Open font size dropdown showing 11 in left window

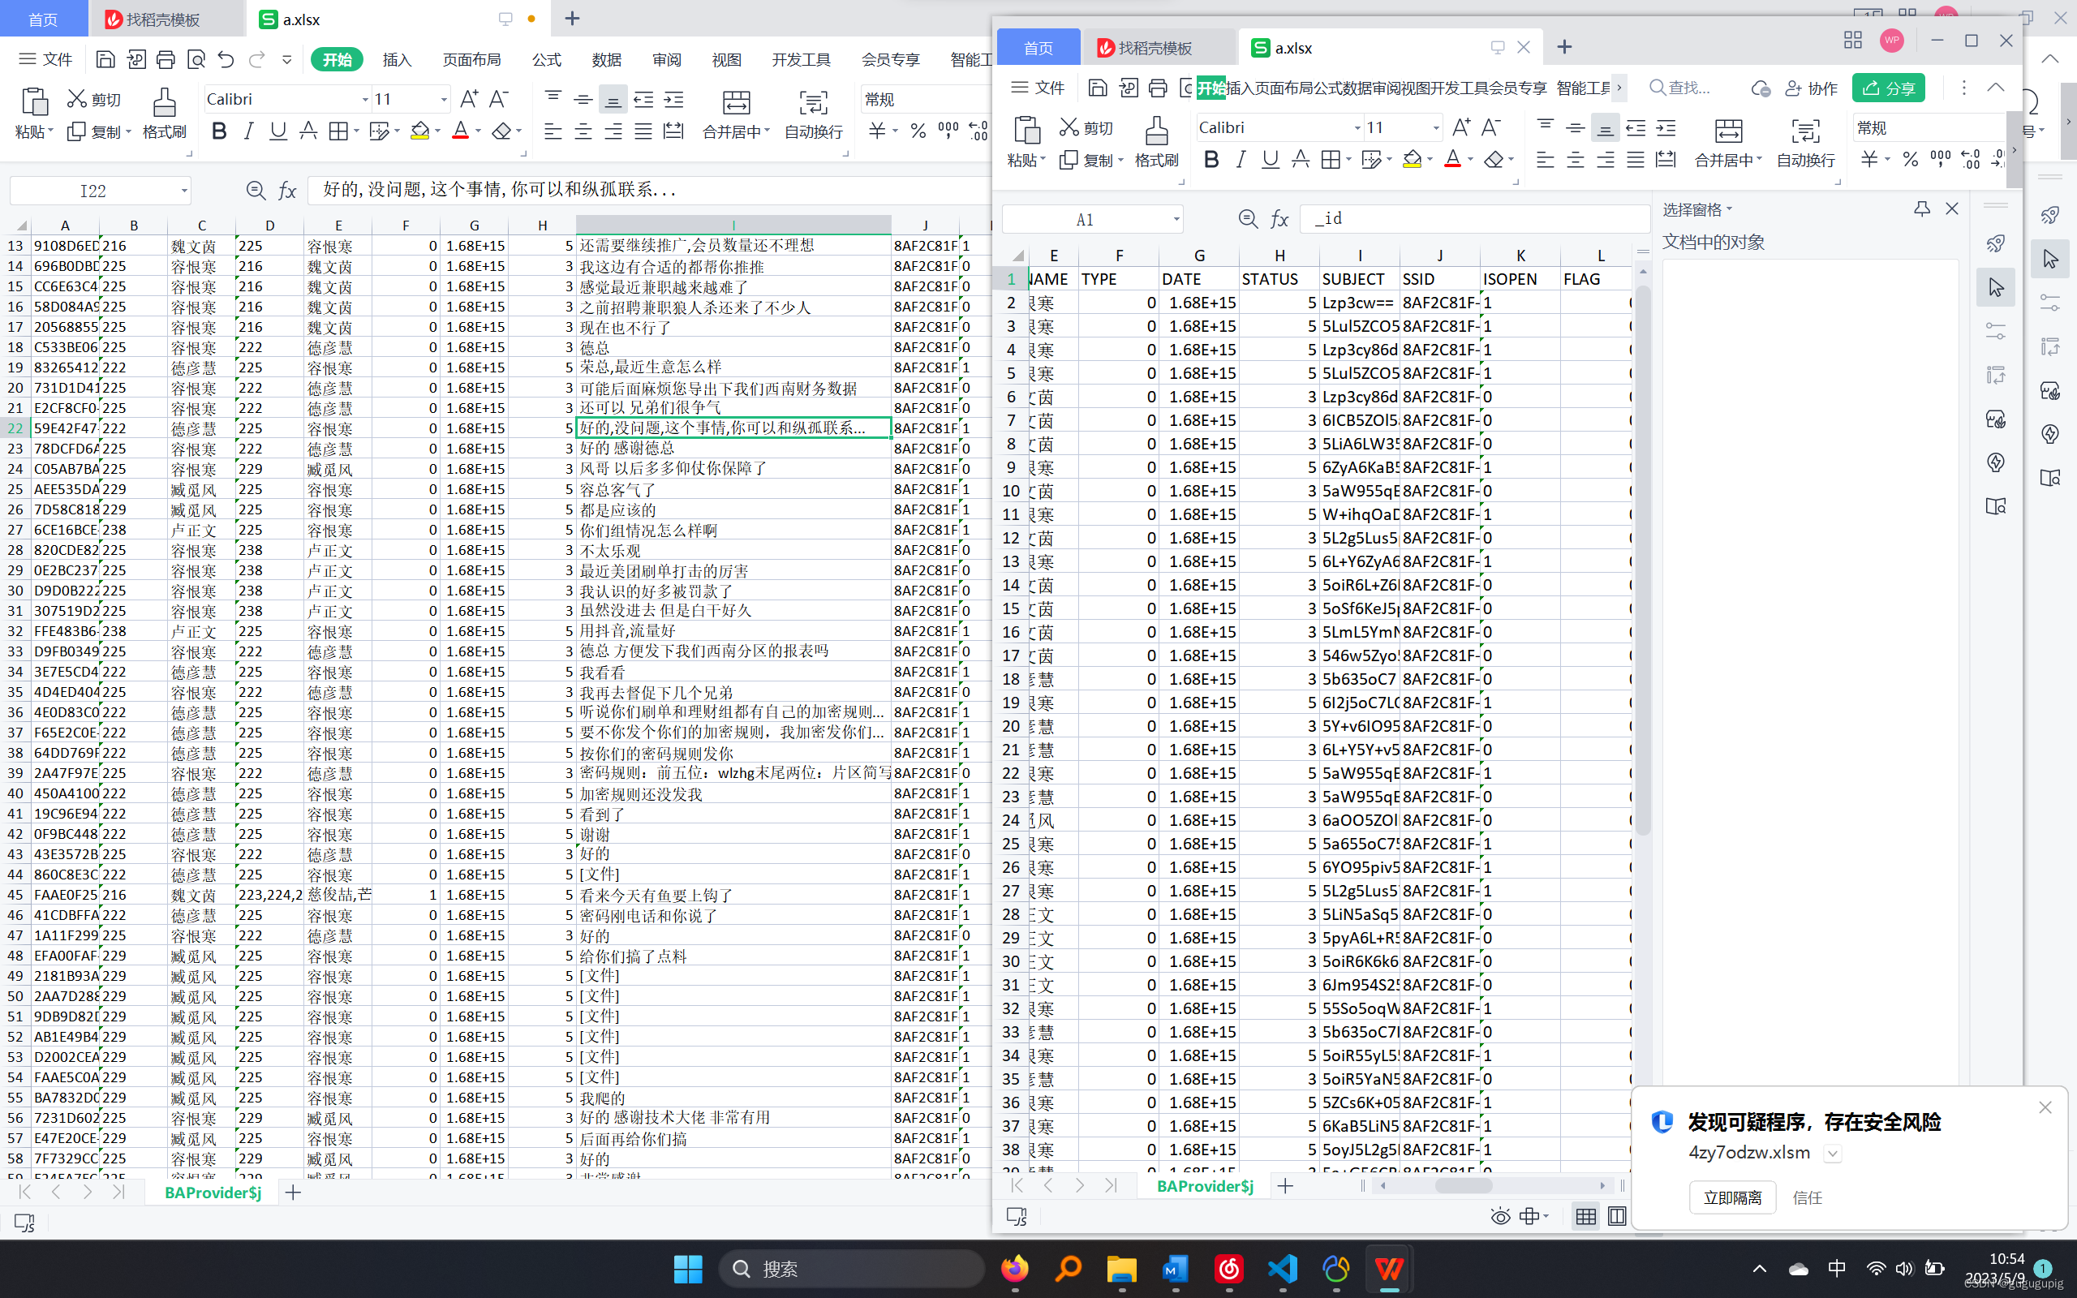tap(444, 100)
